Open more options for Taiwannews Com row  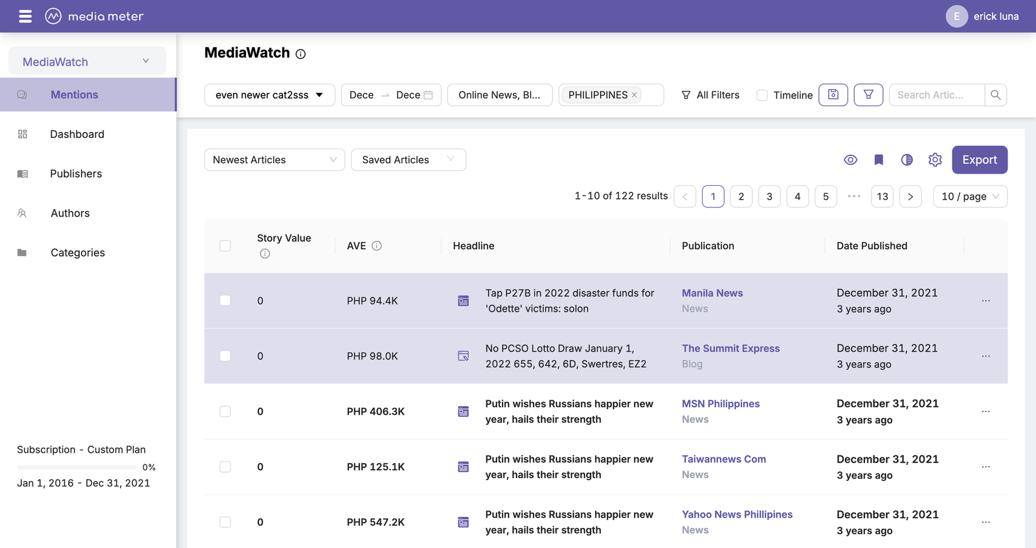coord(985,466)
